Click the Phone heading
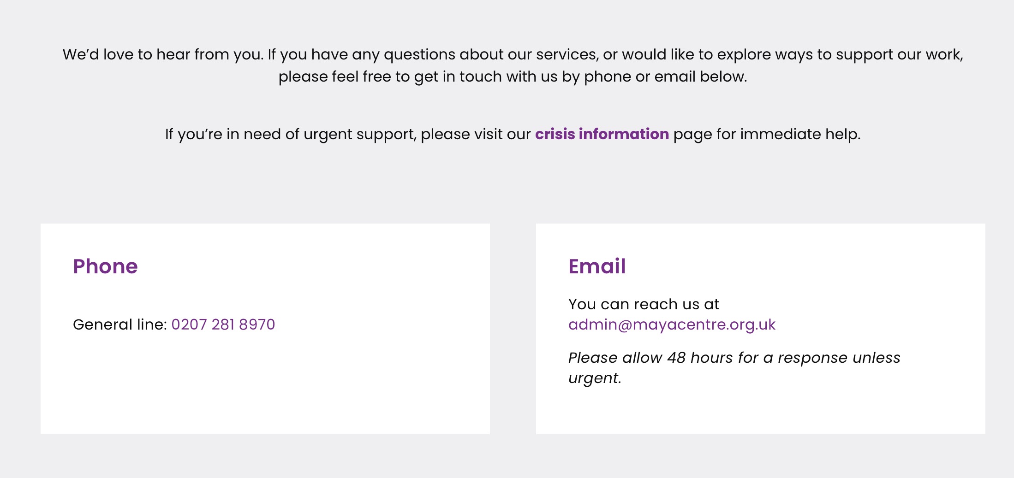Viewport: 1014px width, 478px height. click(105, 266)
